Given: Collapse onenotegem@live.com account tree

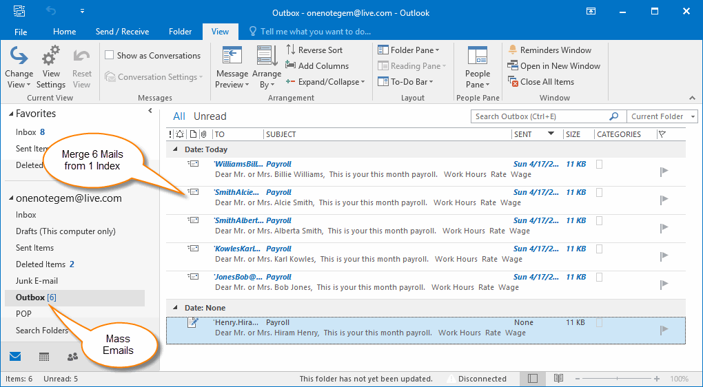Looking at the screenshot, I should (11, 198).
